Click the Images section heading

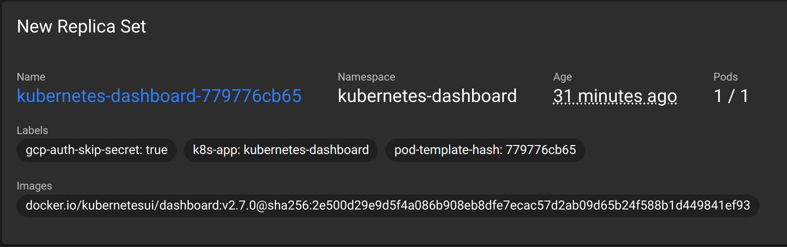click(x=35, y=186)
